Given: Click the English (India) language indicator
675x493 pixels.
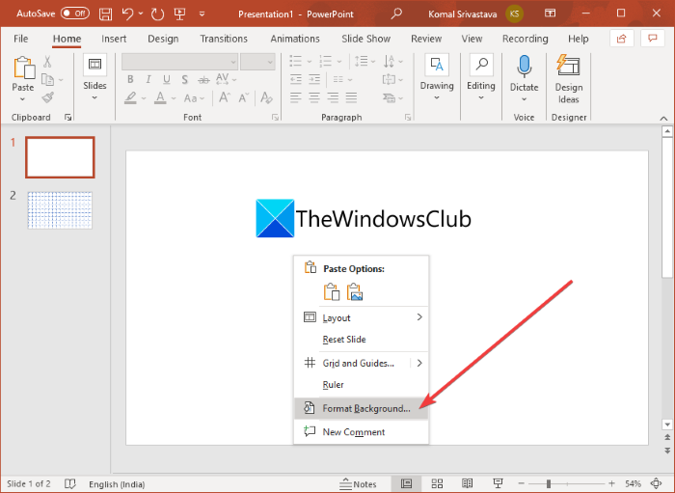Looking at the screenshot, I should [x=117, y=484].
